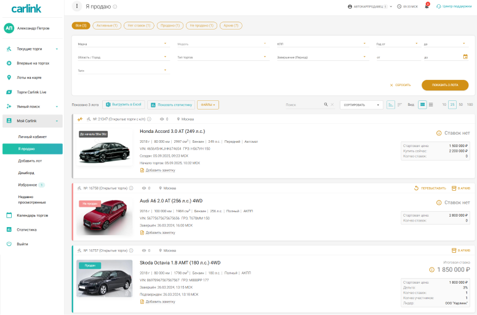Open the notifications bell
The image size is (477, 315).
coord(427,6)
